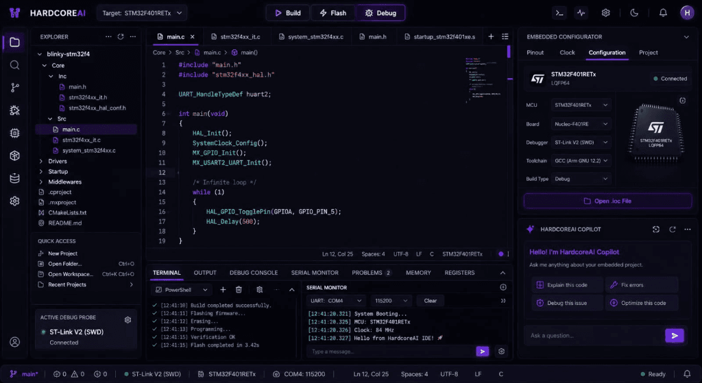Open the Source Control branch icon in the activity bar
702x383 pixels.
(15, 88)
